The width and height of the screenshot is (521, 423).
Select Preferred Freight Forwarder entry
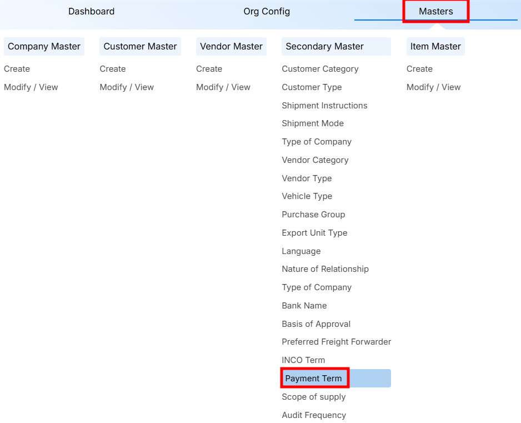(x=336, y=342)
